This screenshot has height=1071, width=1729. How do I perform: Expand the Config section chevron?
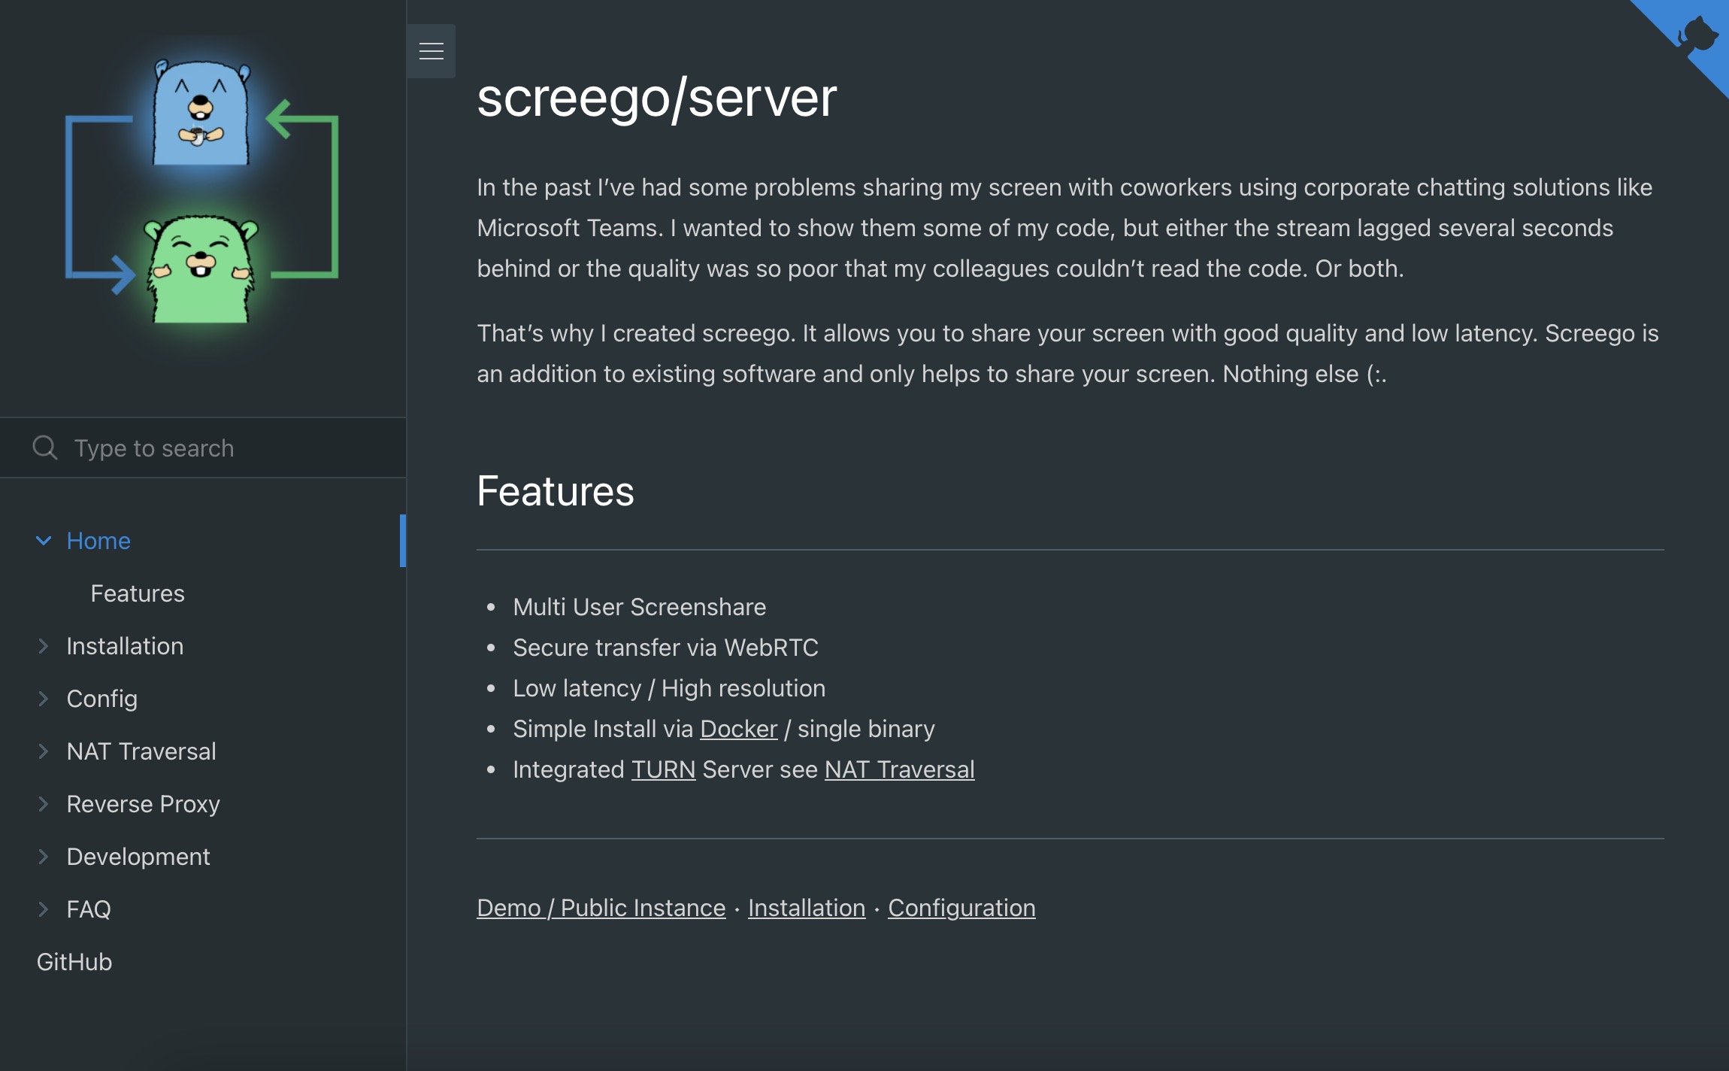pos(44,699)
